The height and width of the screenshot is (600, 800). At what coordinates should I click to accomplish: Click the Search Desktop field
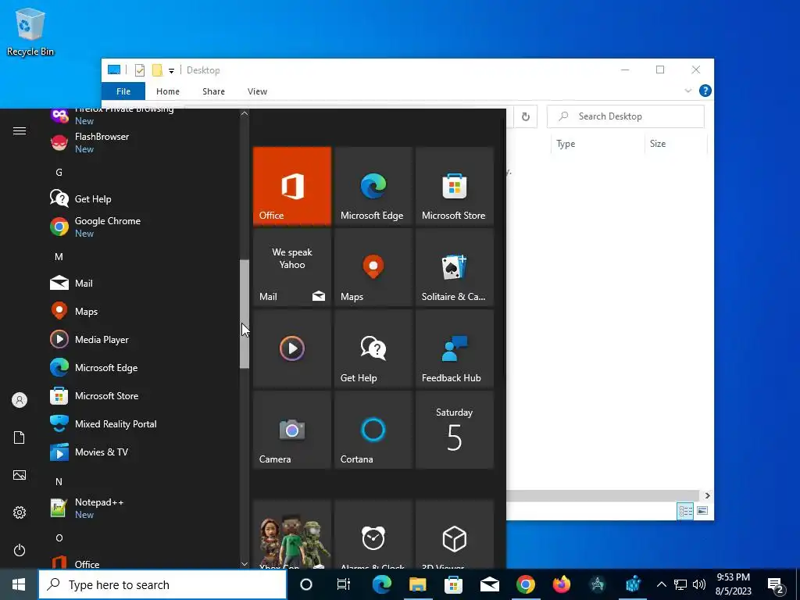(626, 116)
